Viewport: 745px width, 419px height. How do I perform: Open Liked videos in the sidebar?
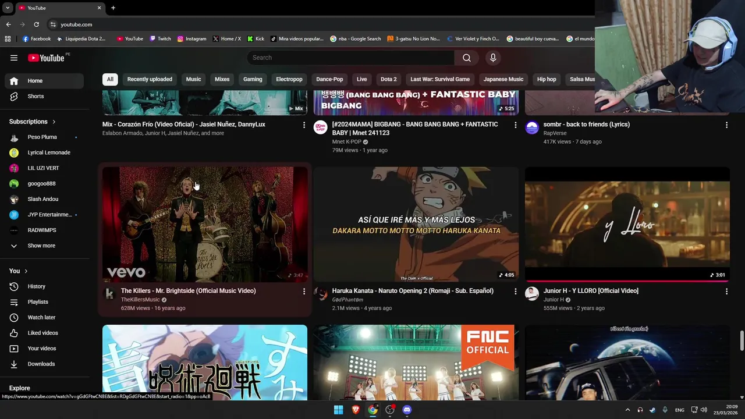44,333
